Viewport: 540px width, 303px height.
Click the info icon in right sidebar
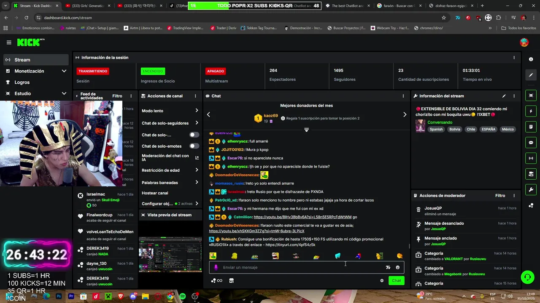[x=531, y=59]
